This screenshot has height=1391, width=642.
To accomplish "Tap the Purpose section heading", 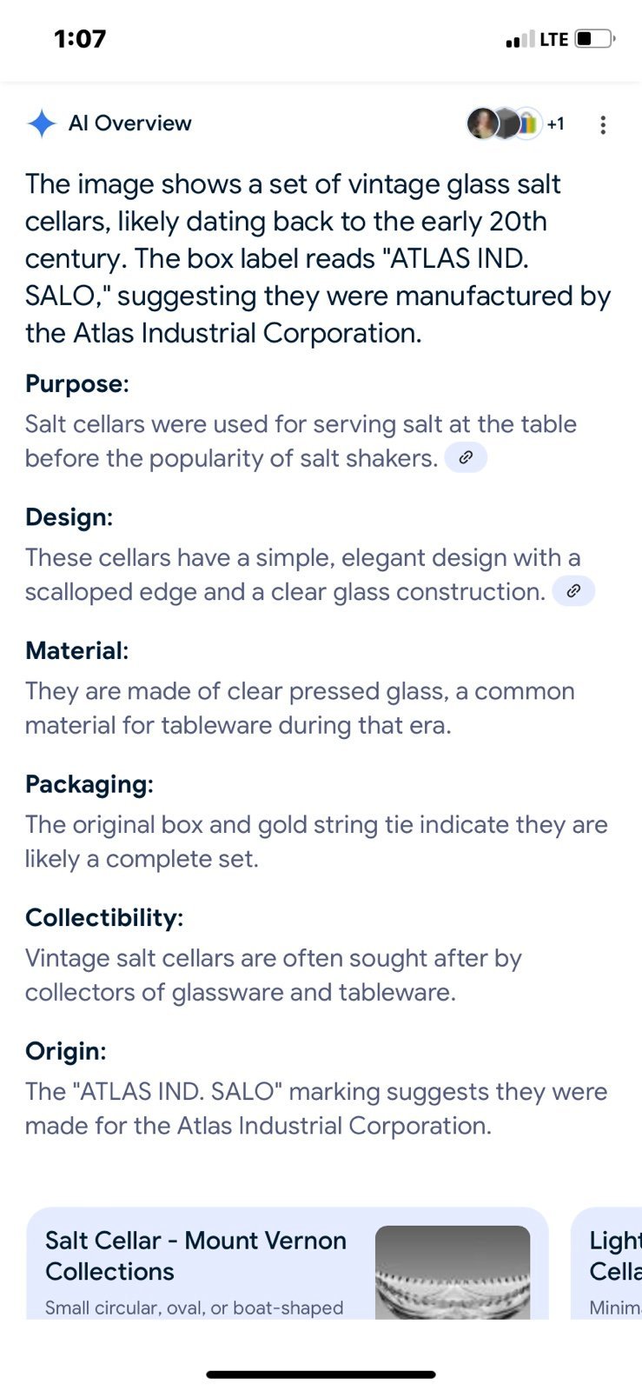I will [x=77, y=383].
